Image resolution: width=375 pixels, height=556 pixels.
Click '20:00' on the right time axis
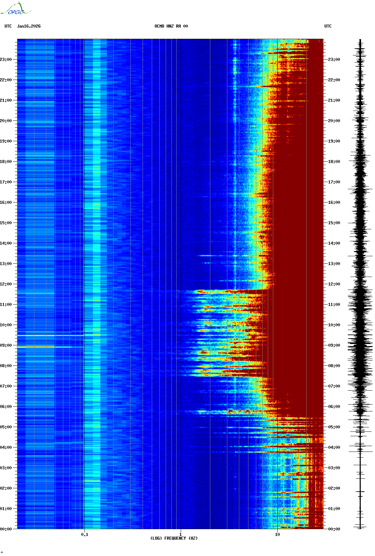(x=334, y=121)
